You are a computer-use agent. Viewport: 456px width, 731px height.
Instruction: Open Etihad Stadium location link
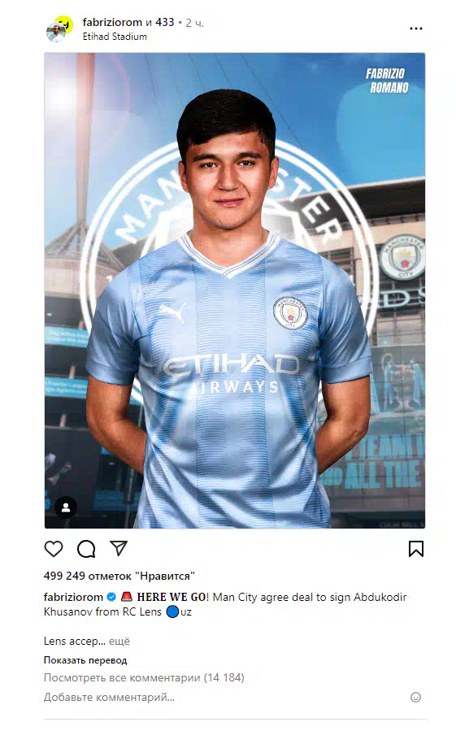[x=115, y=37]
